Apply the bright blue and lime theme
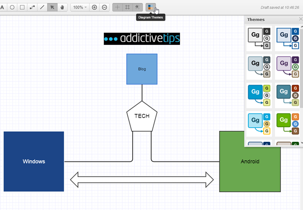 coord(259,95)
